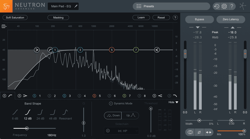The image size is (250, 139).
Task: Open the Int. HP sidechain dropdown
Action: pyautogui.click(x=121, y=131)
